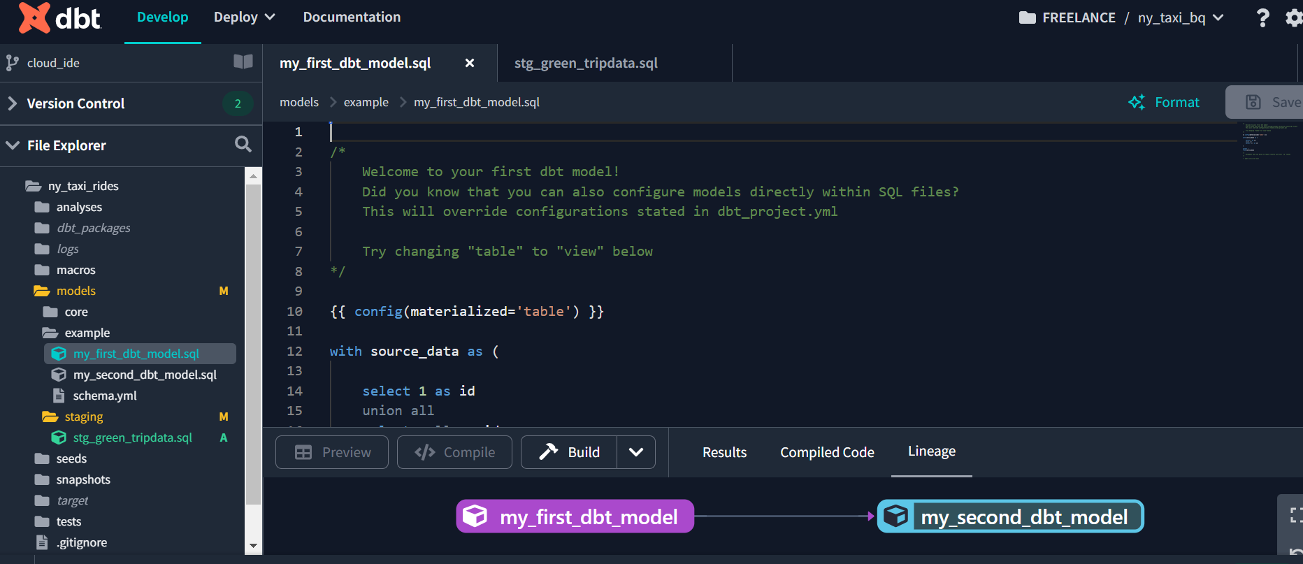
Task: Click the example breadcrumb link
Action: pyautogui.click(x=366, y=102)
